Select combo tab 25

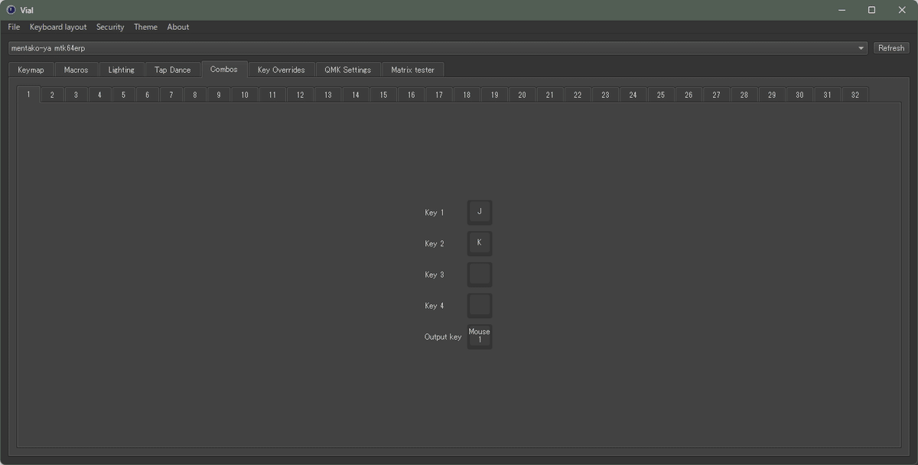pyautogui.click(x=661, y=95)
